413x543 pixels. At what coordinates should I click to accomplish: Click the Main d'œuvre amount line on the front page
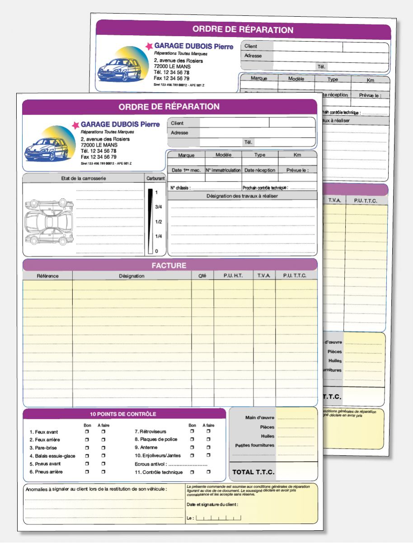(296, 418)
